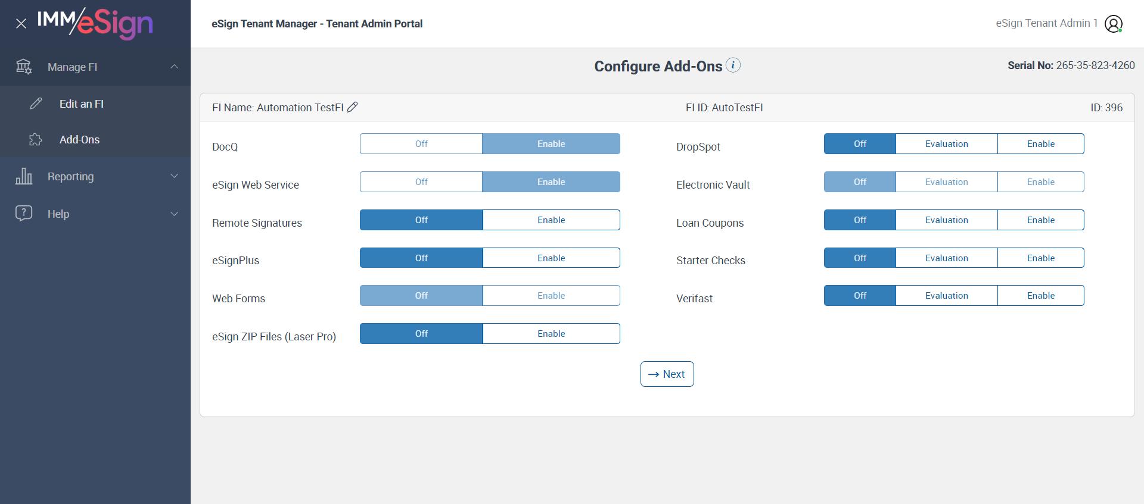The width and height of the screenshot is (1144, 504).
Task: Edit FI name with the pencil icon
Action: [353, 107]
